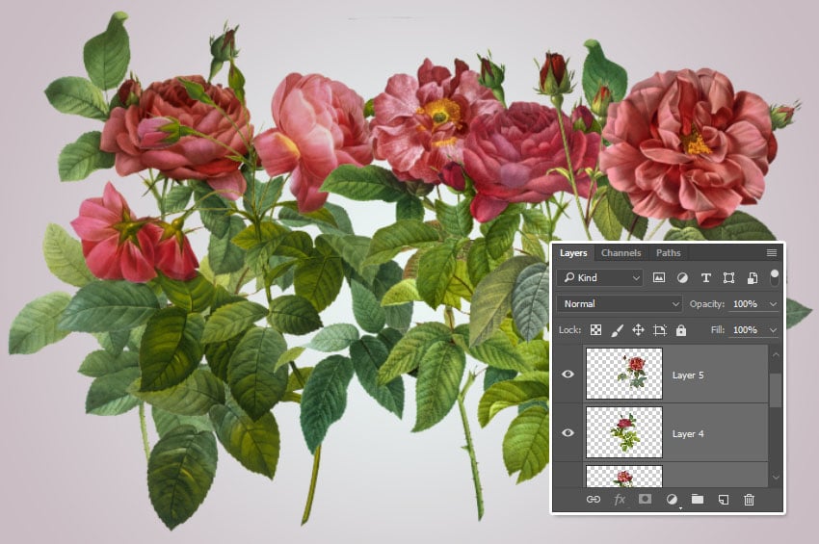Filter layers by pixel layers icon
The width and height of the screenshot is (819, 544).
click(659, 277)
